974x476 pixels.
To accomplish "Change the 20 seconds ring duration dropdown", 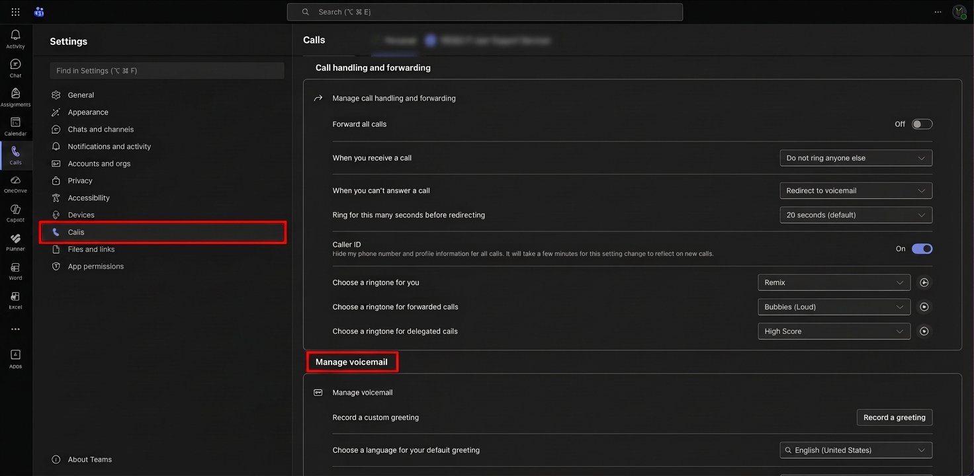I will [856, 215].
